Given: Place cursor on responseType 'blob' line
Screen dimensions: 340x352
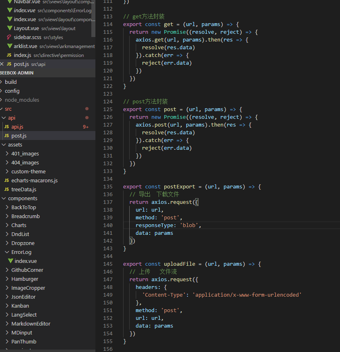Looking at the screenshot, I should tap(168, 225).
